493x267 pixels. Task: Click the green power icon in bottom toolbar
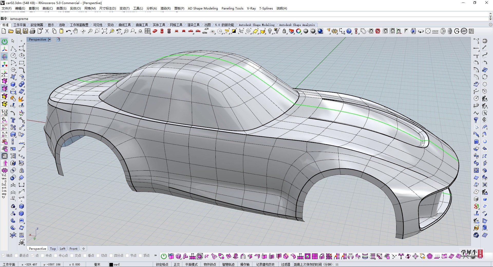164,256
